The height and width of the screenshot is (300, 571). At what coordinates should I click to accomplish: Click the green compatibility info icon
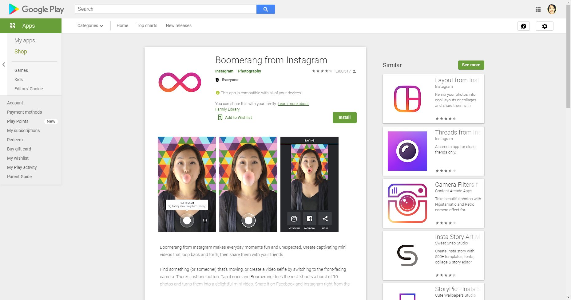218,93
